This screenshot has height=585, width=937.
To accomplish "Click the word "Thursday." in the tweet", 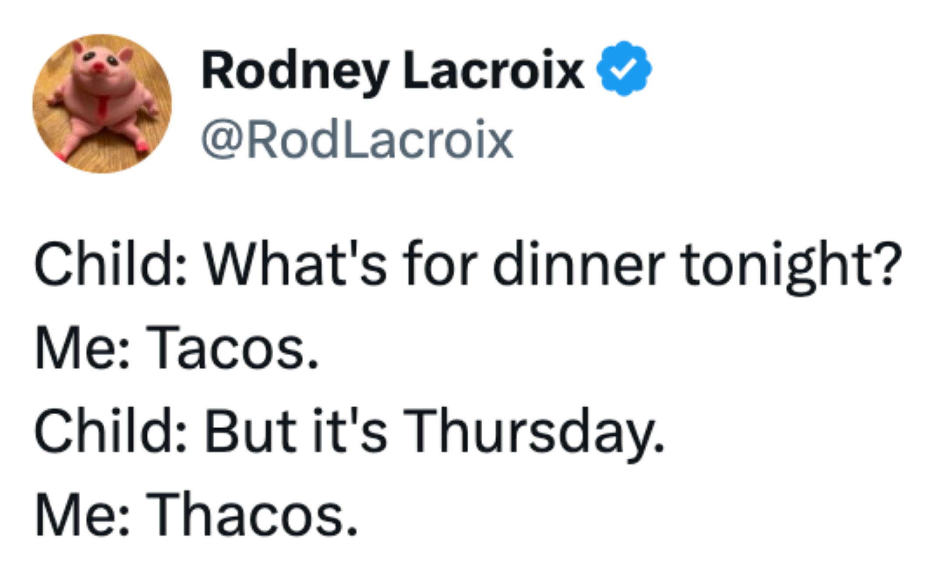I will click(533, 431).
